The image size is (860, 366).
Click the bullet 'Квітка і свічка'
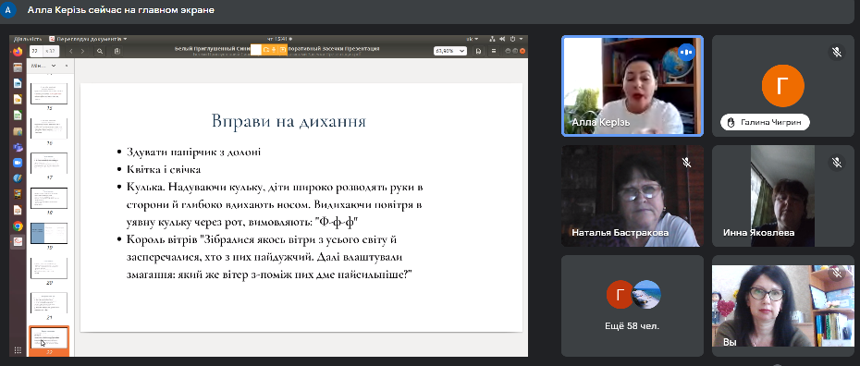click(164, 170)
